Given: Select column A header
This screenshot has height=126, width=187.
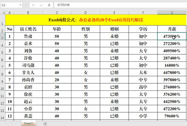Looking at the screenshot, I should (x=10, y=12).
